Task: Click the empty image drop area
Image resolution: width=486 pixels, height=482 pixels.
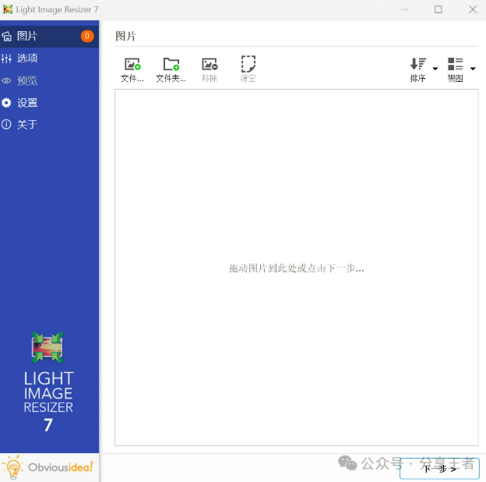Action: pos(296,268)
